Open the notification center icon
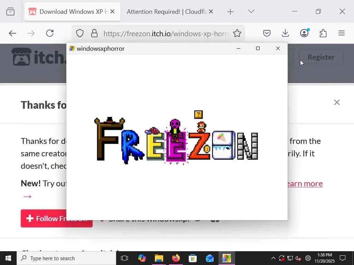The image size is (354, 265). [343, 258]
